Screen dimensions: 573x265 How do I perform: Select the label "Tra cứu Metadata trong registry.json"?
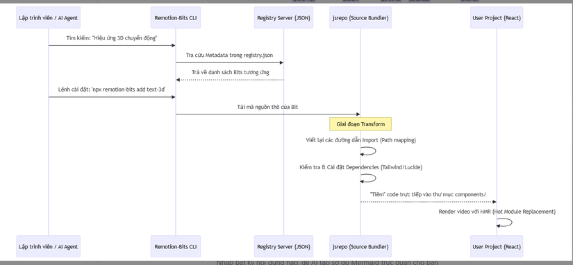point(229,55)
